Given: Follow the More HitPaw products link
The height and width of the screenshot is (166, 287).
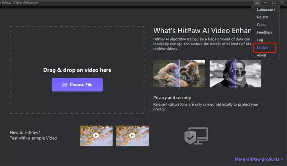Looking at the screenshot, I should pos(259,159).
